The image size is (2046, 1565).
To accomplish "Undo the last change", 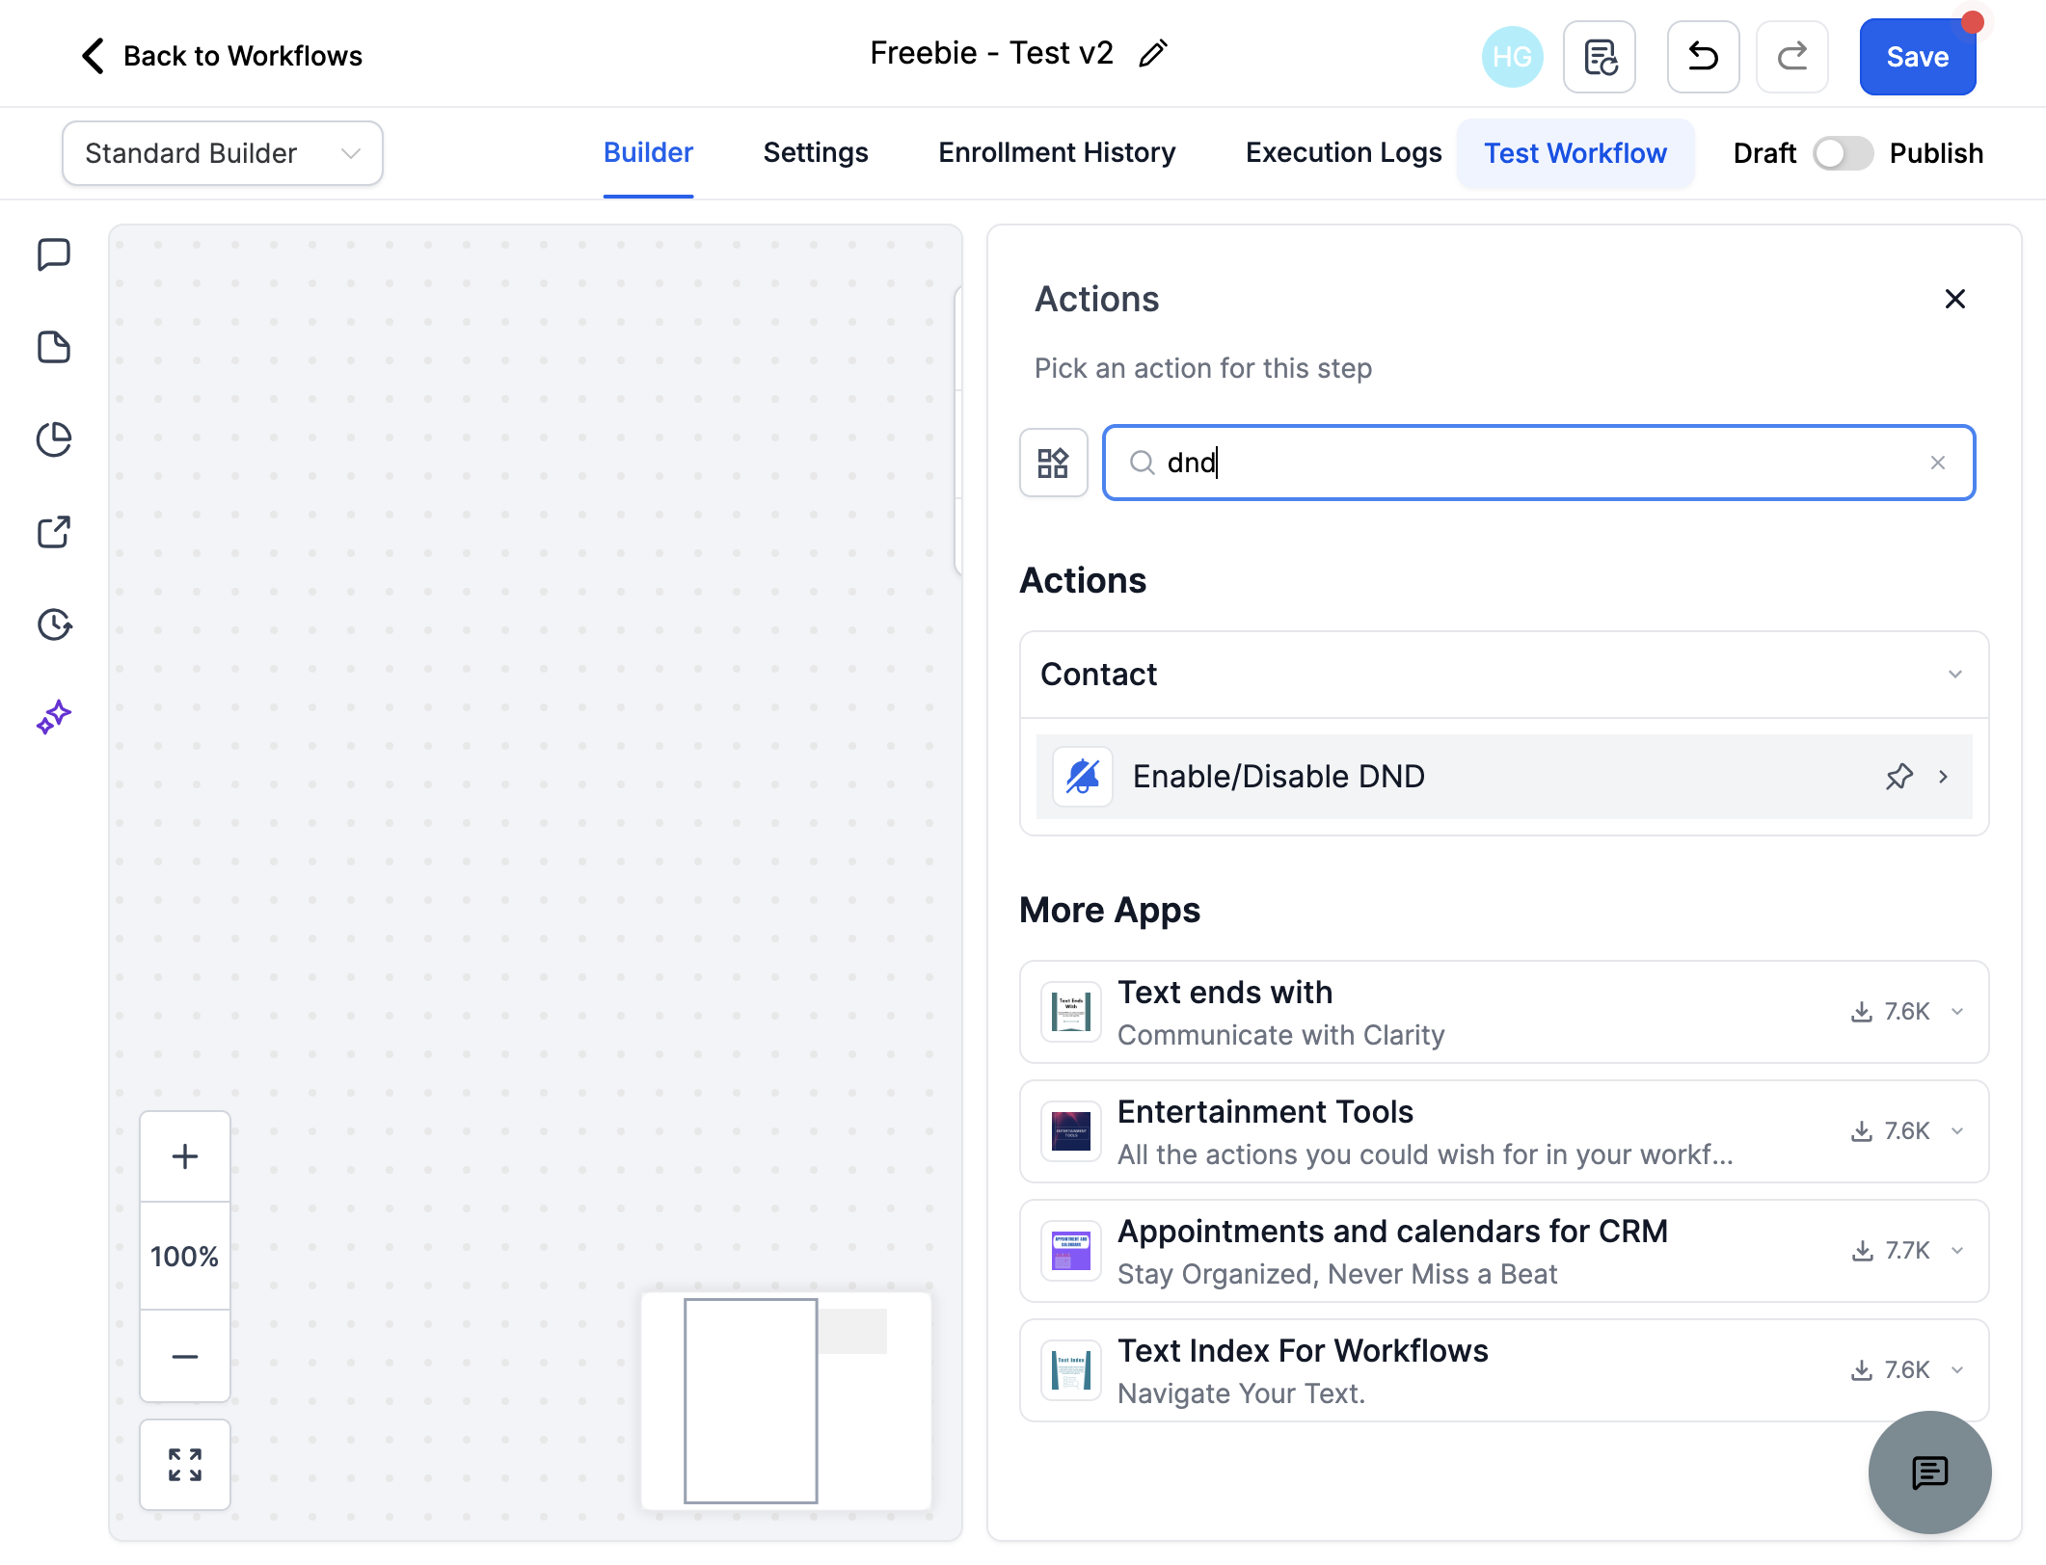I will pyautogui.click(x=1704, y=57).
